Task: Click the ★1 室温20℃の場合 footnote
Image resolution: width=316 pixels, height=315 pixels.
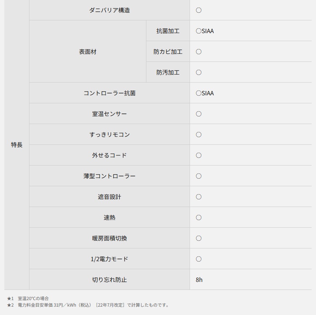Action: (x=28, y=298)
